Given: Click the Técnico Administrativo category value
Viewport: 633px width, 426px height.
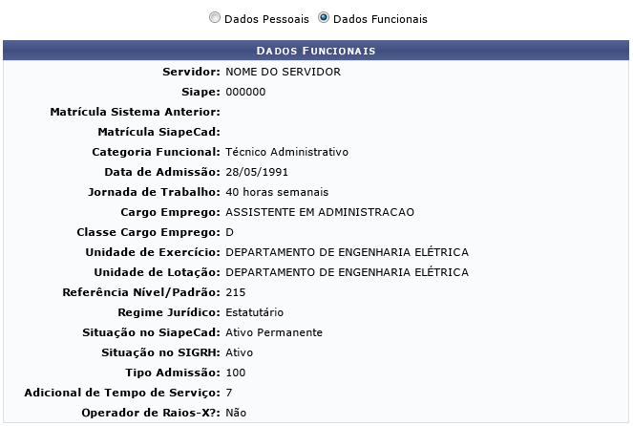Looking at the screenshot, I should coord(286,152).
